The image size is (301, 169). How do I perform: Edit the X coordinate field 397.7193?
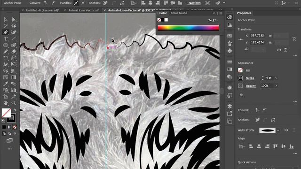tap(257, 36)
